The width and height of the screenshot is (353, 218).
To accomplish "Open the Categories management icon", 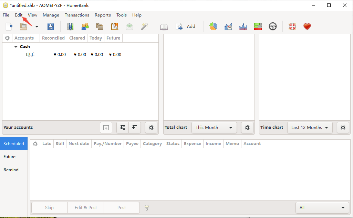I will (100, 26).
